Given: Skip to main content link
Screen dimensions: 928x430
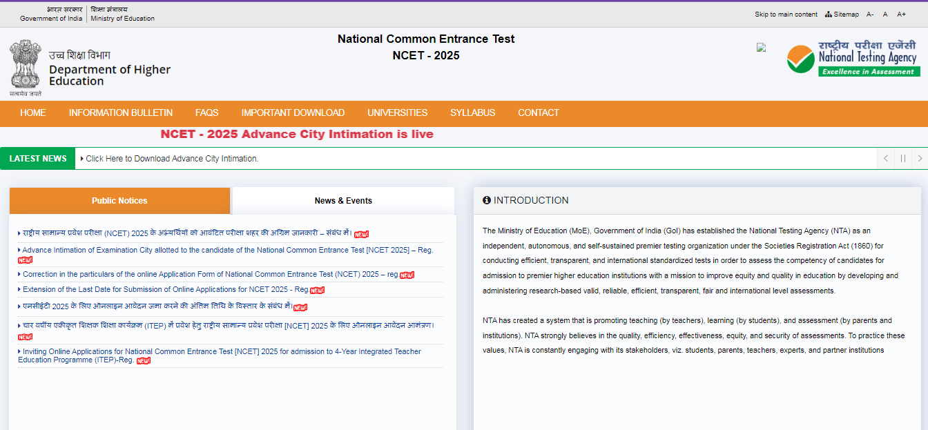Looking at the screenshot, I should [786, 14].
